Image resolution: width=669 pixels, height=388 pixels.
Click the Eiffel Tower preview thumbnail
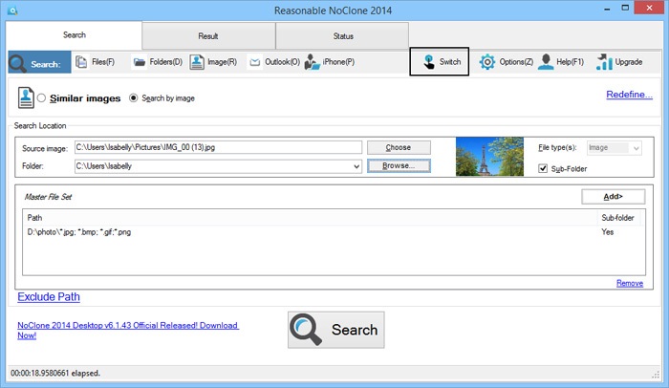489,156
